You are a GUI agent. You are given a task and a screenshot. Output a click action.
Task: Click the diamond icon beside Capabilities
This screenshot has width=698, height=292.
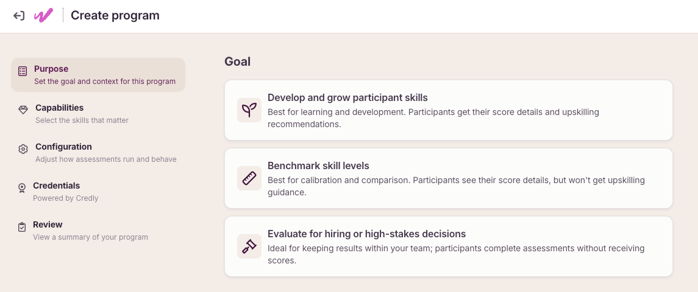pos(23,109)
